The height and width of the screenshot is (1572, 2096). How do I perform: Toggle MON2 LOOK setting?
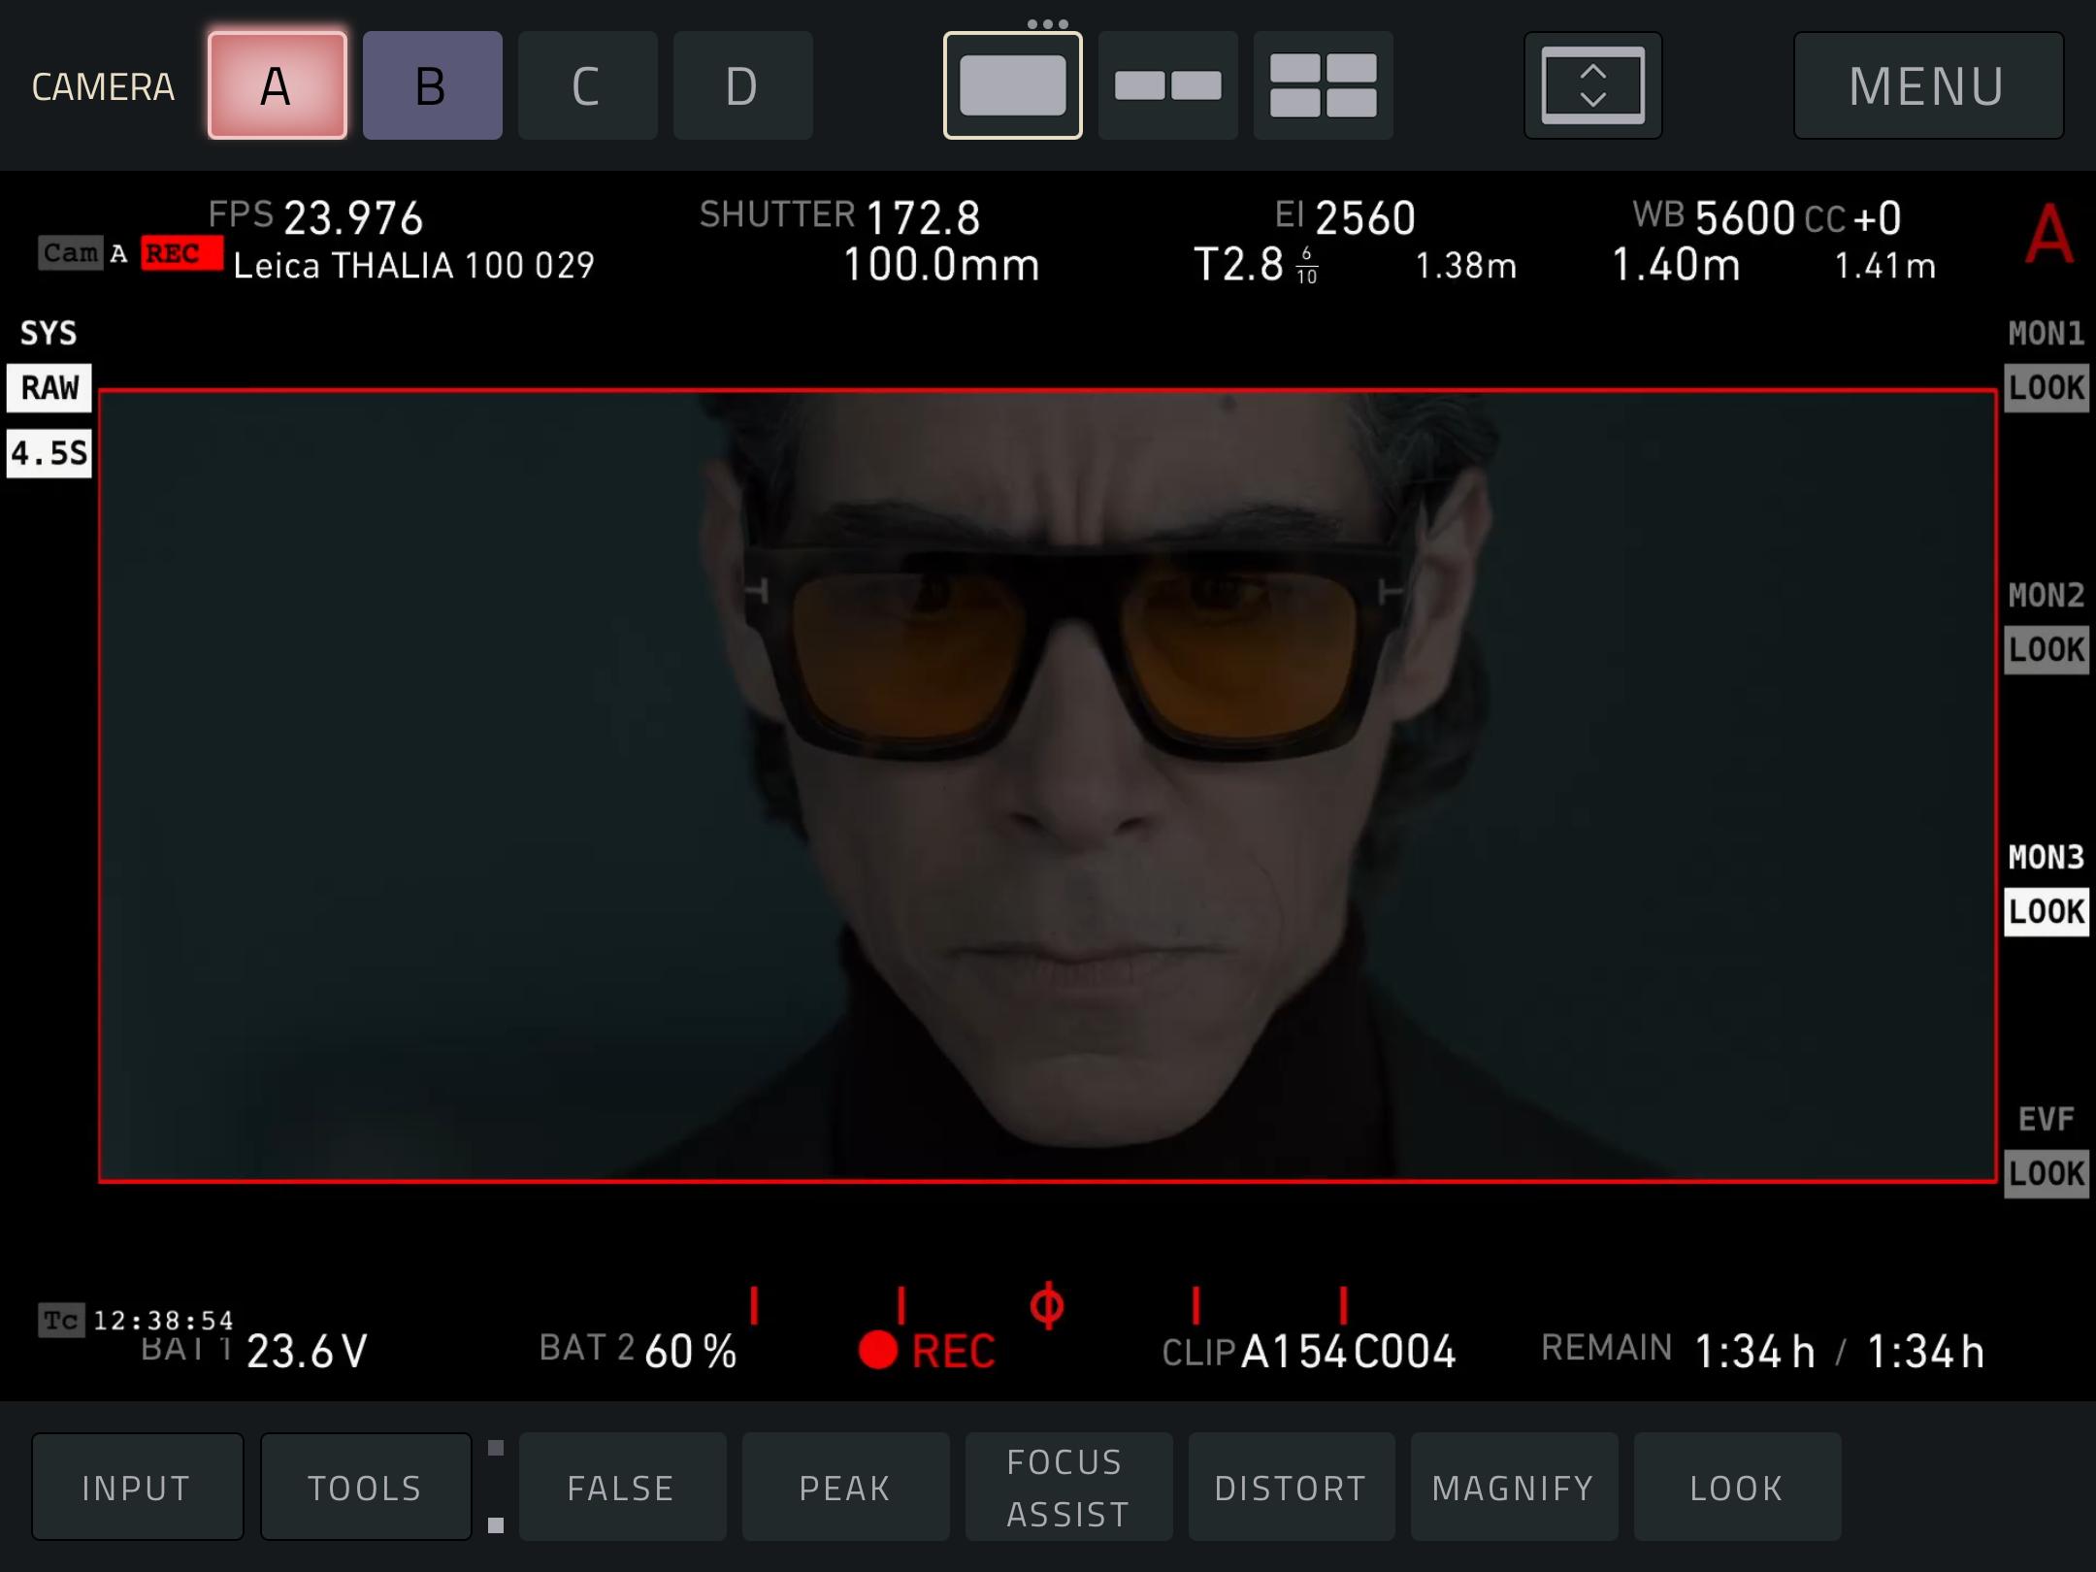pos(2046,649)
